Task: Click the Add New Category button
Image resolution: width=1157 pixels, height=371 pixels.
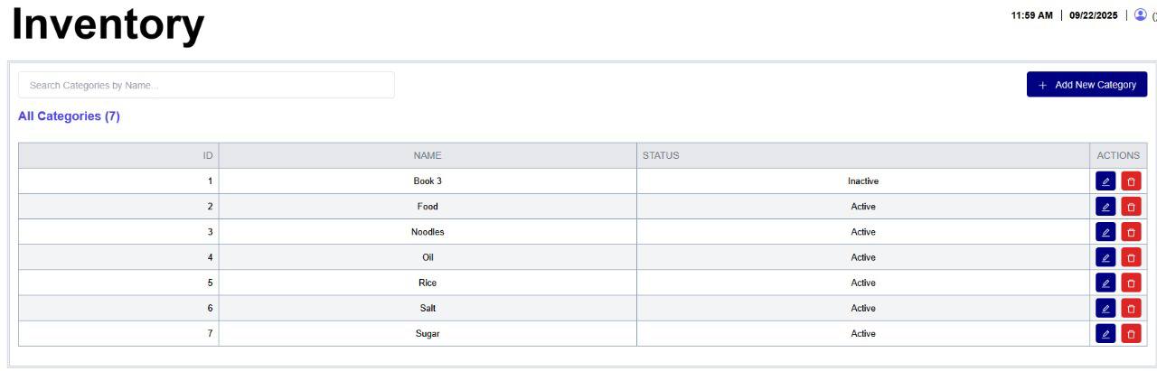Action: (x=1086, y=85)
